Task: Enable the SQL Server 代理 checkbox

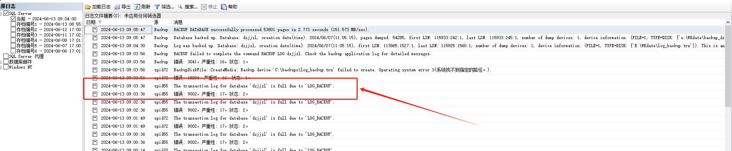Action: [x=6, y=56]
